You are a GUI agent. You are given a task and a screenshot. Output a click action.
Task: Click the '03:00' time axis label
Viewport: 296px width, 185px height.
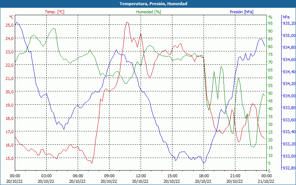click(x=47, y=176)
